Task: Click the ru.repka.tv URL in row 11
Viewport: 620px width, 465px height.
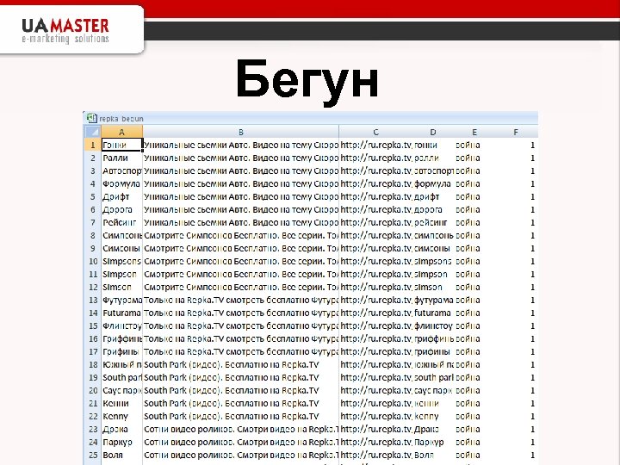Action: tap(376, 274)
